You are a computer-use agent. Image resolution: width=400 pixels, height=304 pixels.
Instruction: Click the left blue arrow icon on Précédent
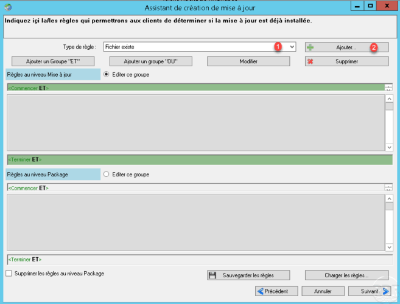pyautogui.click(x=261, y=291)
